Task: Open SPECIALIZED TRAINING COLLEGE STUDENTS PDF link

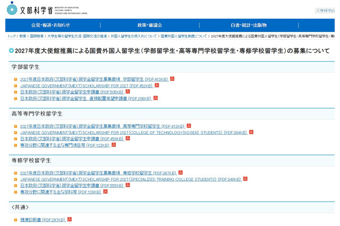Action: click(131, 179)
